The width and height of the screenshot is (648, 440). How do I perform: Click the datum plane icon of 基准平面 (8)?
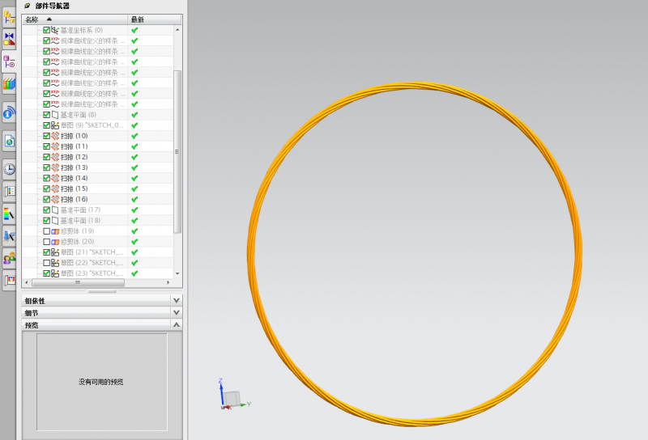coord(55,115)
